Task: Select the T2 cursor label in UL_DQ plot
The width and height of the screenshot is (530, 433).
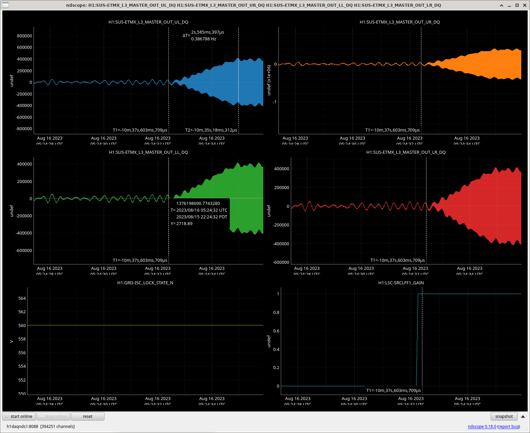Action: coord(211,130)
